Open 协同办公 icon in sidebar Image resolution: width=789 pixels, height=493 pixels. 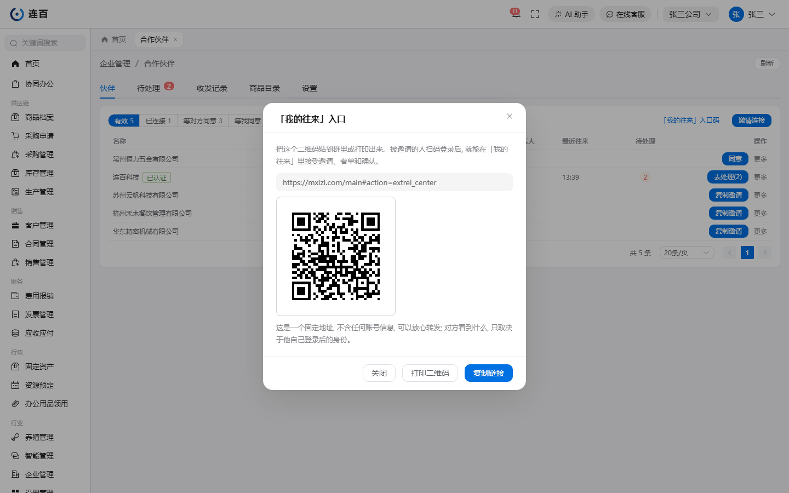click(x=15, y=84)
